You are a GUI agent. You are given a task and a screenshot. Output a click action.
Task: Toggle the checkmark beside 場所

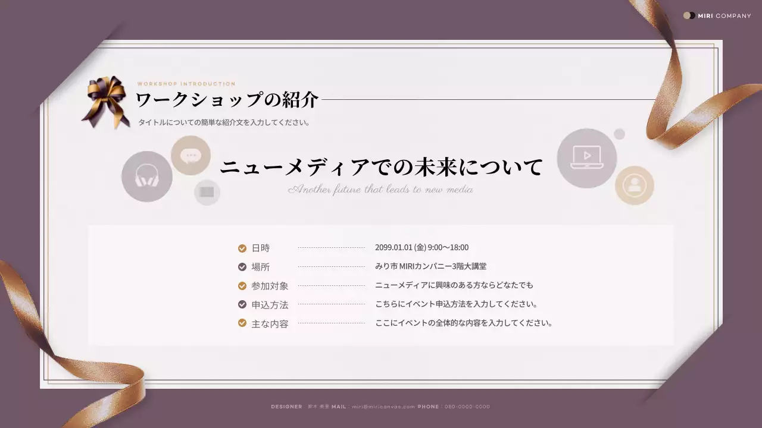point(242,266)
